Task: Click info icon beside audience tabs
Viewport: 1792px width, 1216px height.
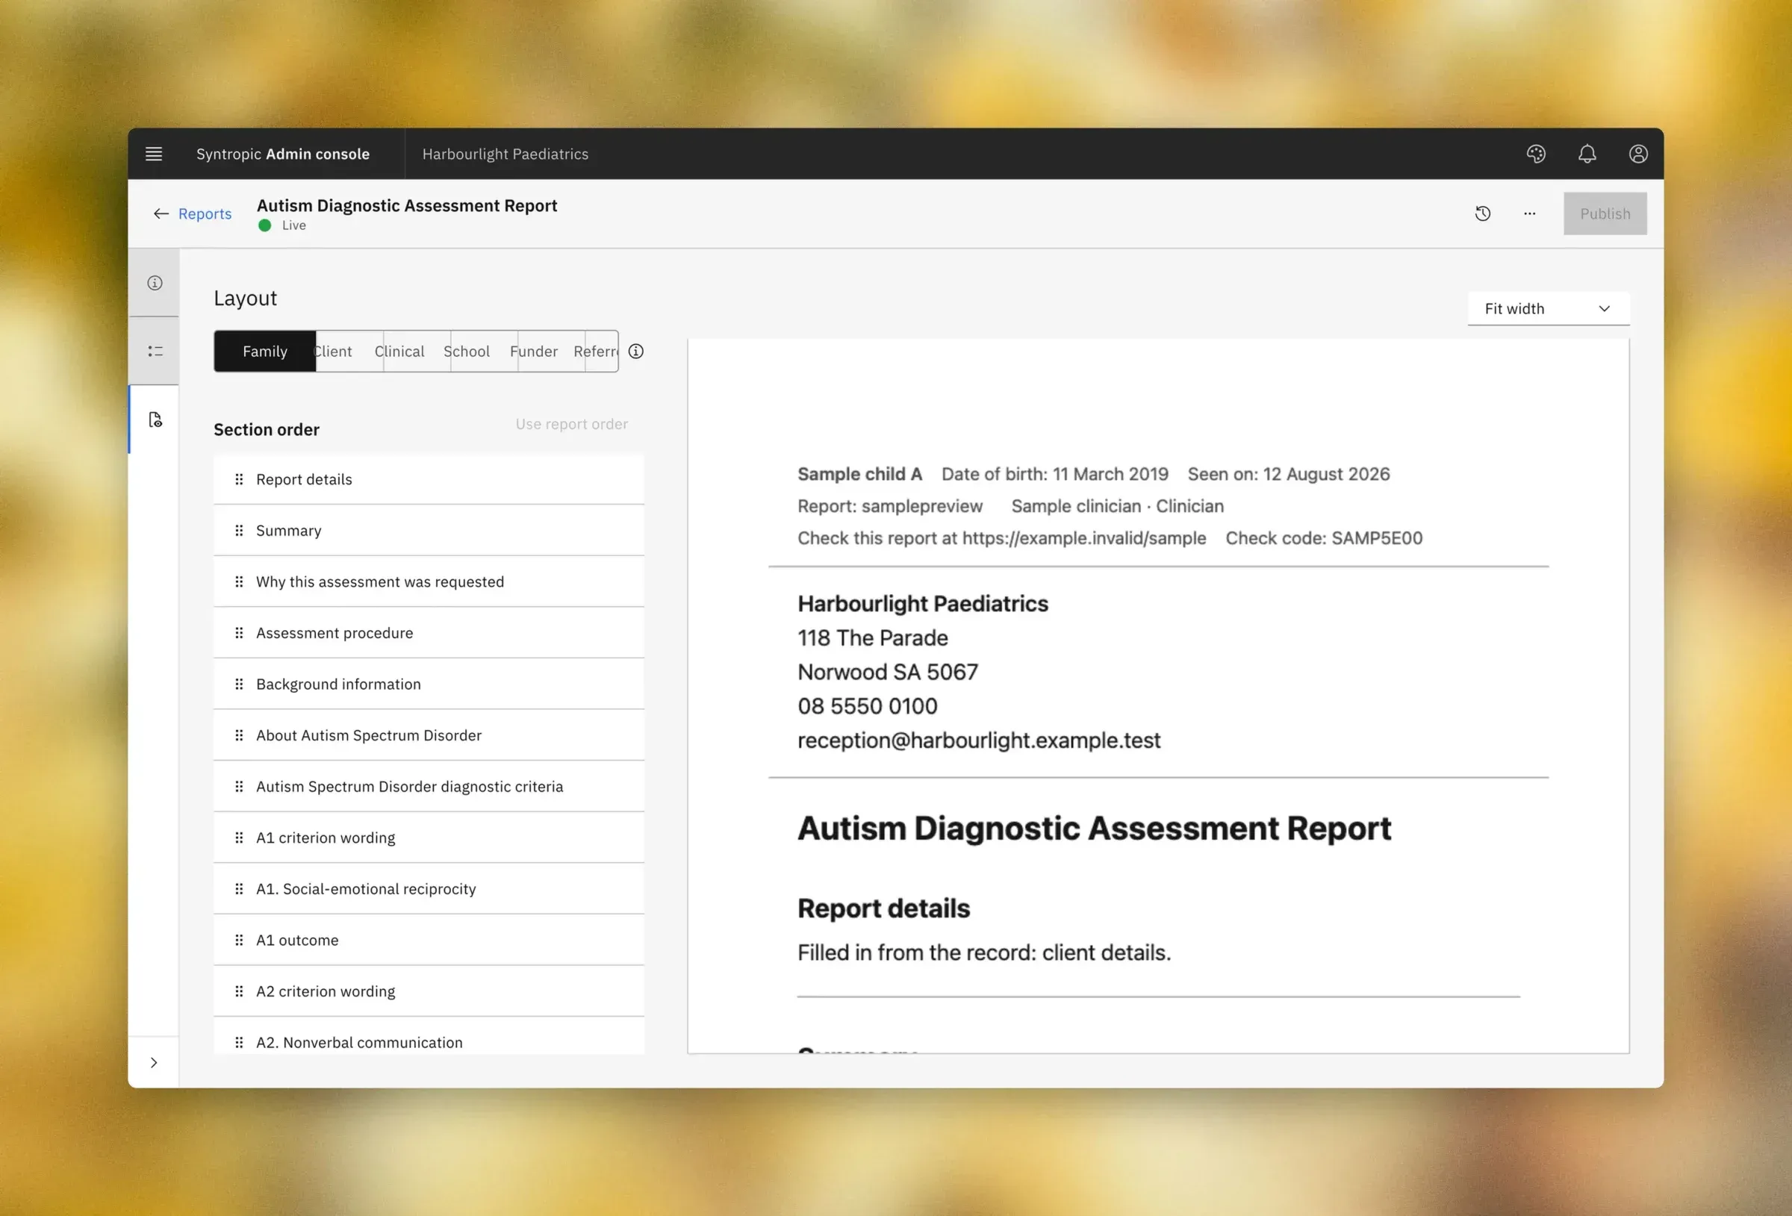Action: tap(635, 352)
